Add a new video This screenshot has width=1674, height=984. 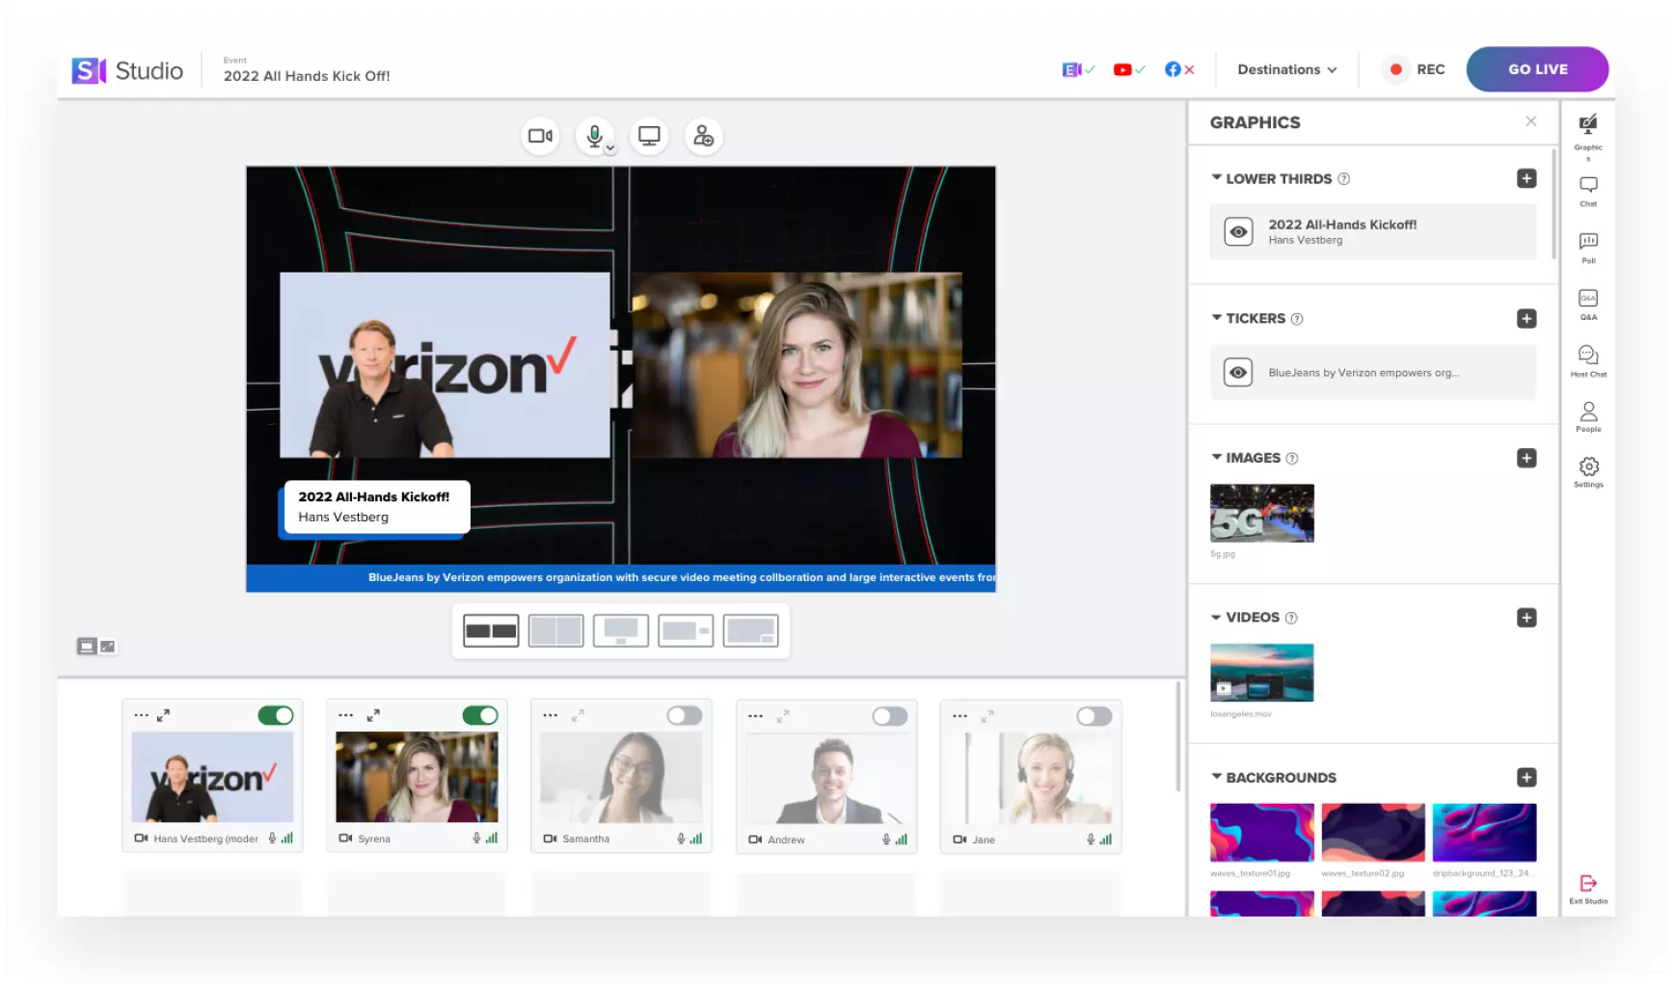pos(1525,618)
